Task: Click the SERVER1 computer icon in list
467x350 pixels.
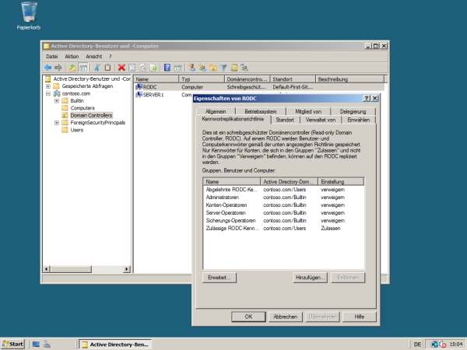Action: click(x=139, y=95)
